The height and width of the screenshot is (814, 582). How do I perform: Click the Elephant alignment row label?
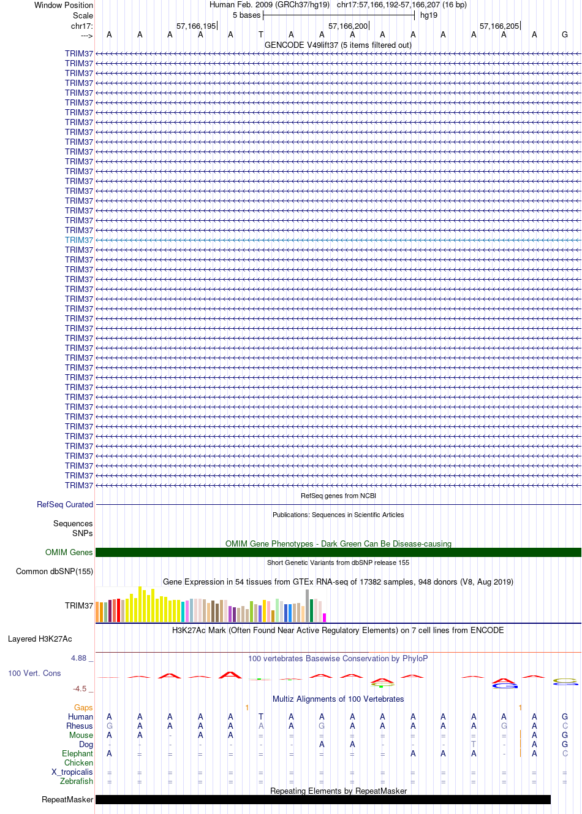coord(78,753)
